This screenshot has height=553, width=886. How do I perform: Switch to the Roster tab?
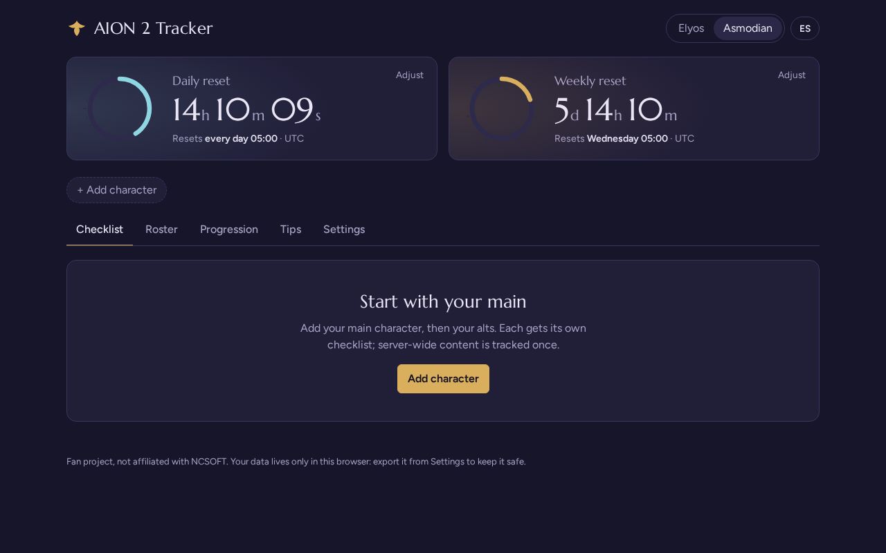[x=161, y=229]
